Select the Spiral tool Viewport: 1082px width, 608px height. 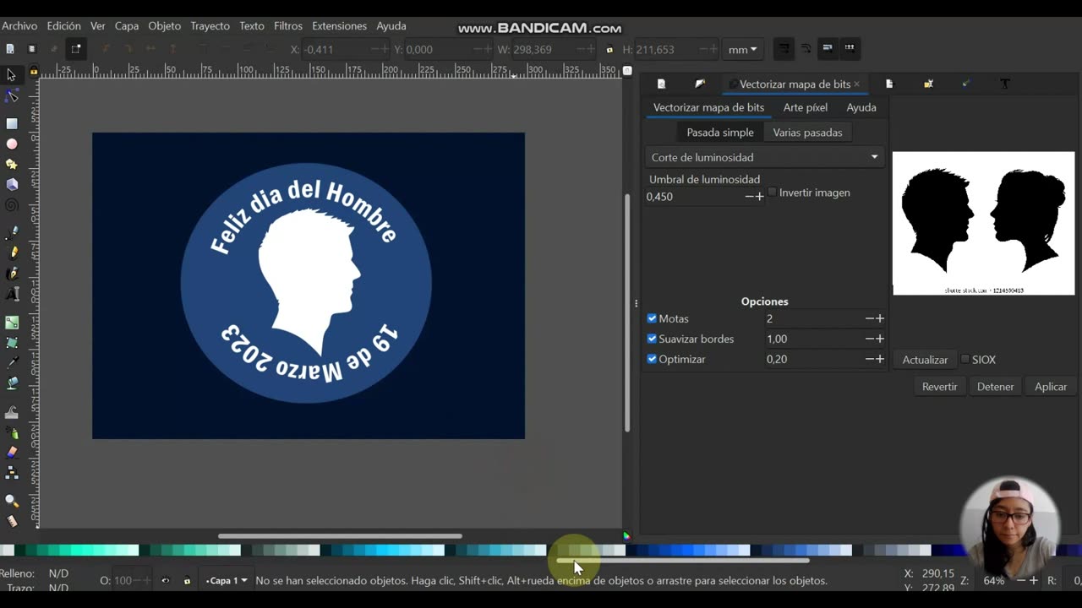12,204
